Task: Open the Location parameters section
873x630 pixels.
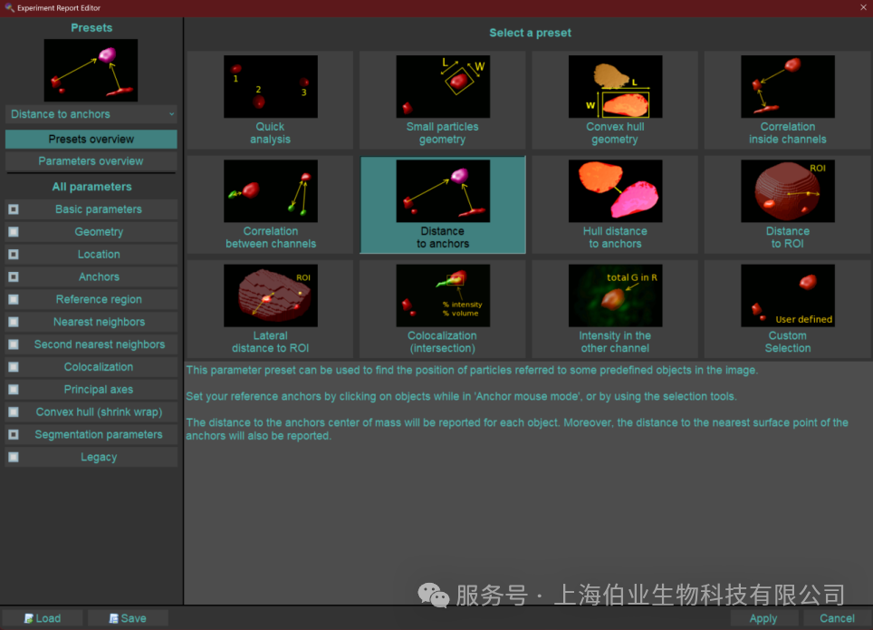Action: (x=99, y=254)
